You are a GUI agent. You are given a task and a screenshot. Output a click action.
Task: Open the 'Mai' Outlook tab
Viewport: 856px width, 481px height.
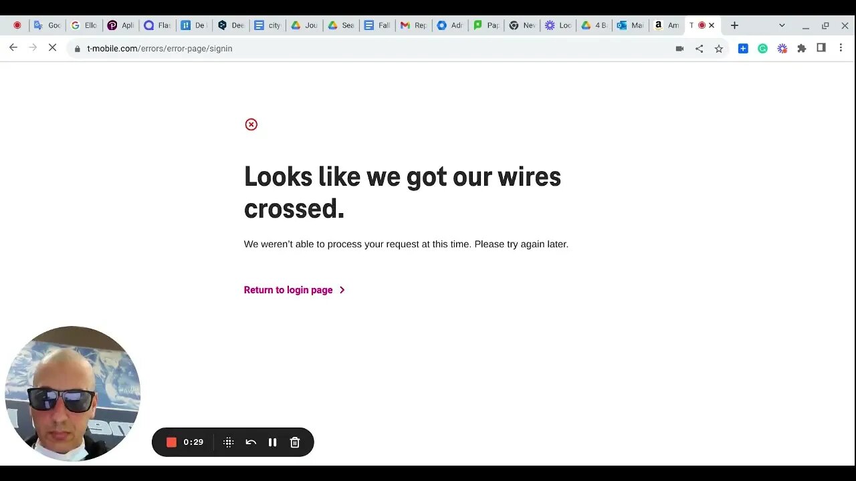tap(631, 25)
